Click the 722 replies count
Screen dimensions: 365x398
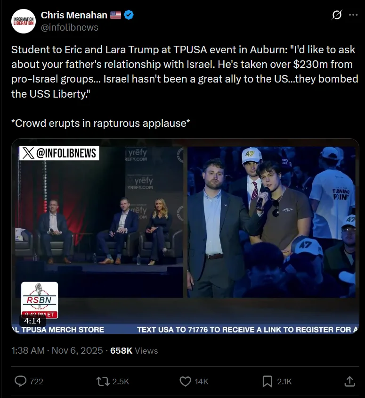click(37, 381)
